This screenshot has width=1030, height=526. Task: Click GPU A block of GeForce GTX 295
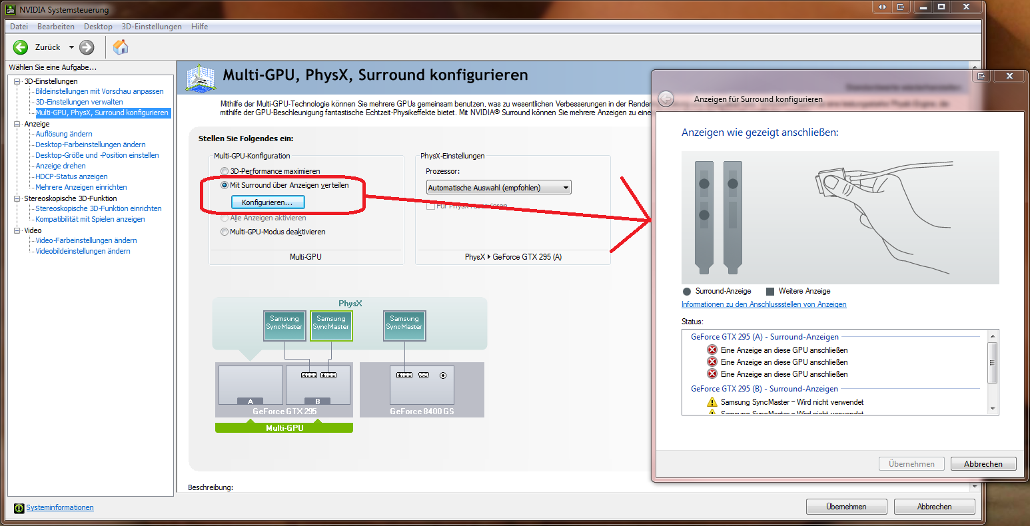point(251,386)
